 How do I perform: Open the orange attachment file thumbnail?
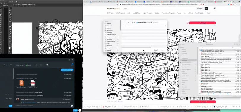[21, 83]
